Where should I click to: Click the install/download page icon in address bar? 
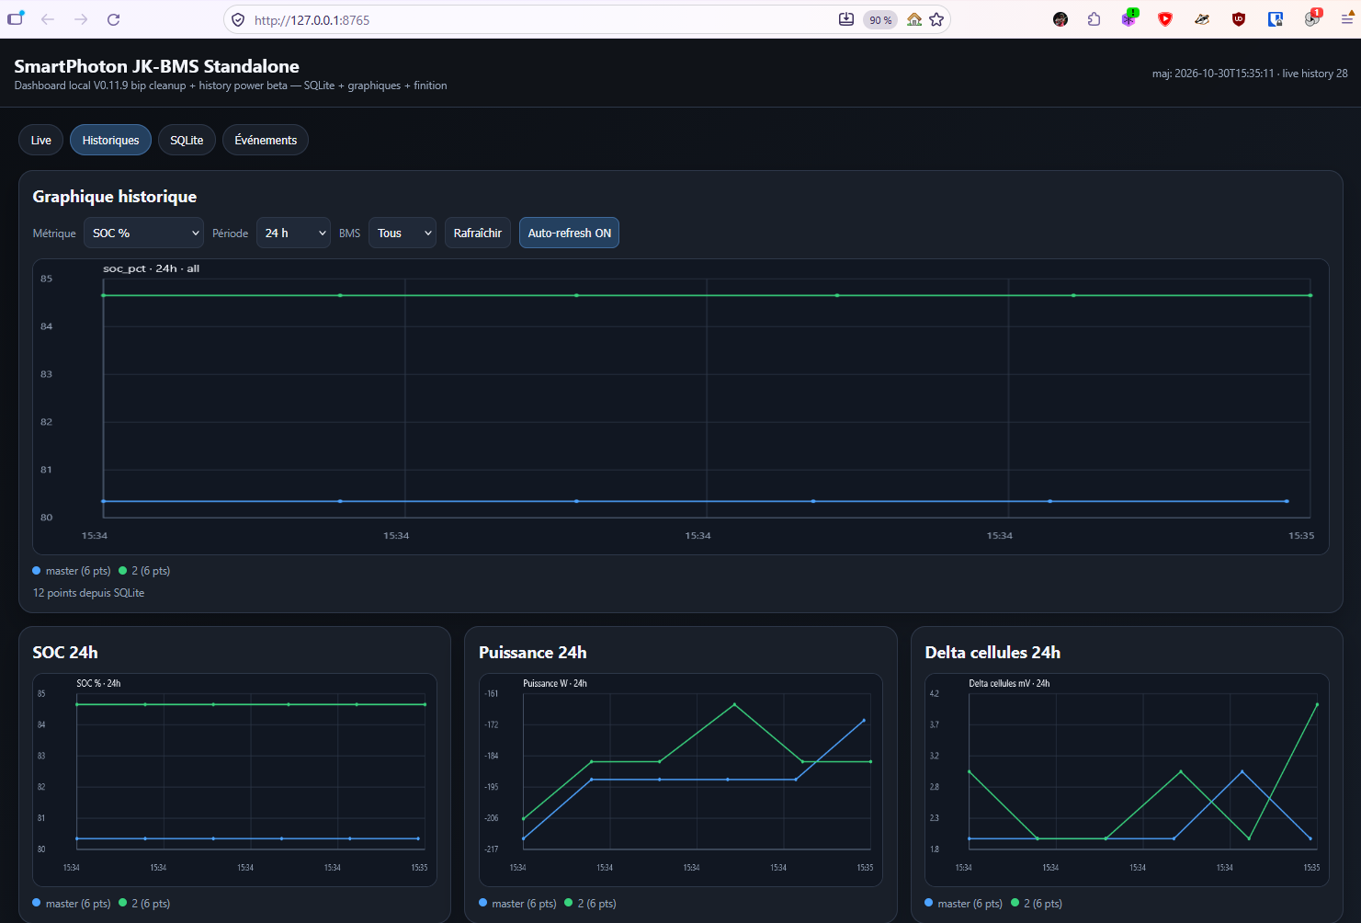(846, 19)
